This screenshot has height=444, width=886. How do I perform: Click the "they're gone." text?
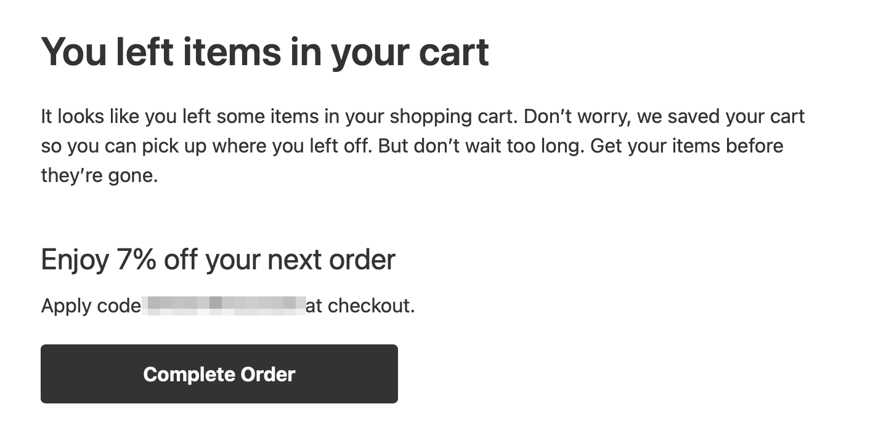click(100, 176)
